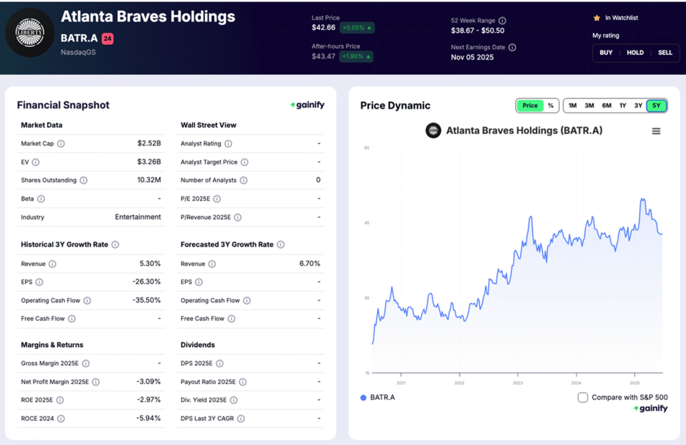Click the SELL rating button
This screenshot has width=686, height=445.
click(x=665, y=52)
